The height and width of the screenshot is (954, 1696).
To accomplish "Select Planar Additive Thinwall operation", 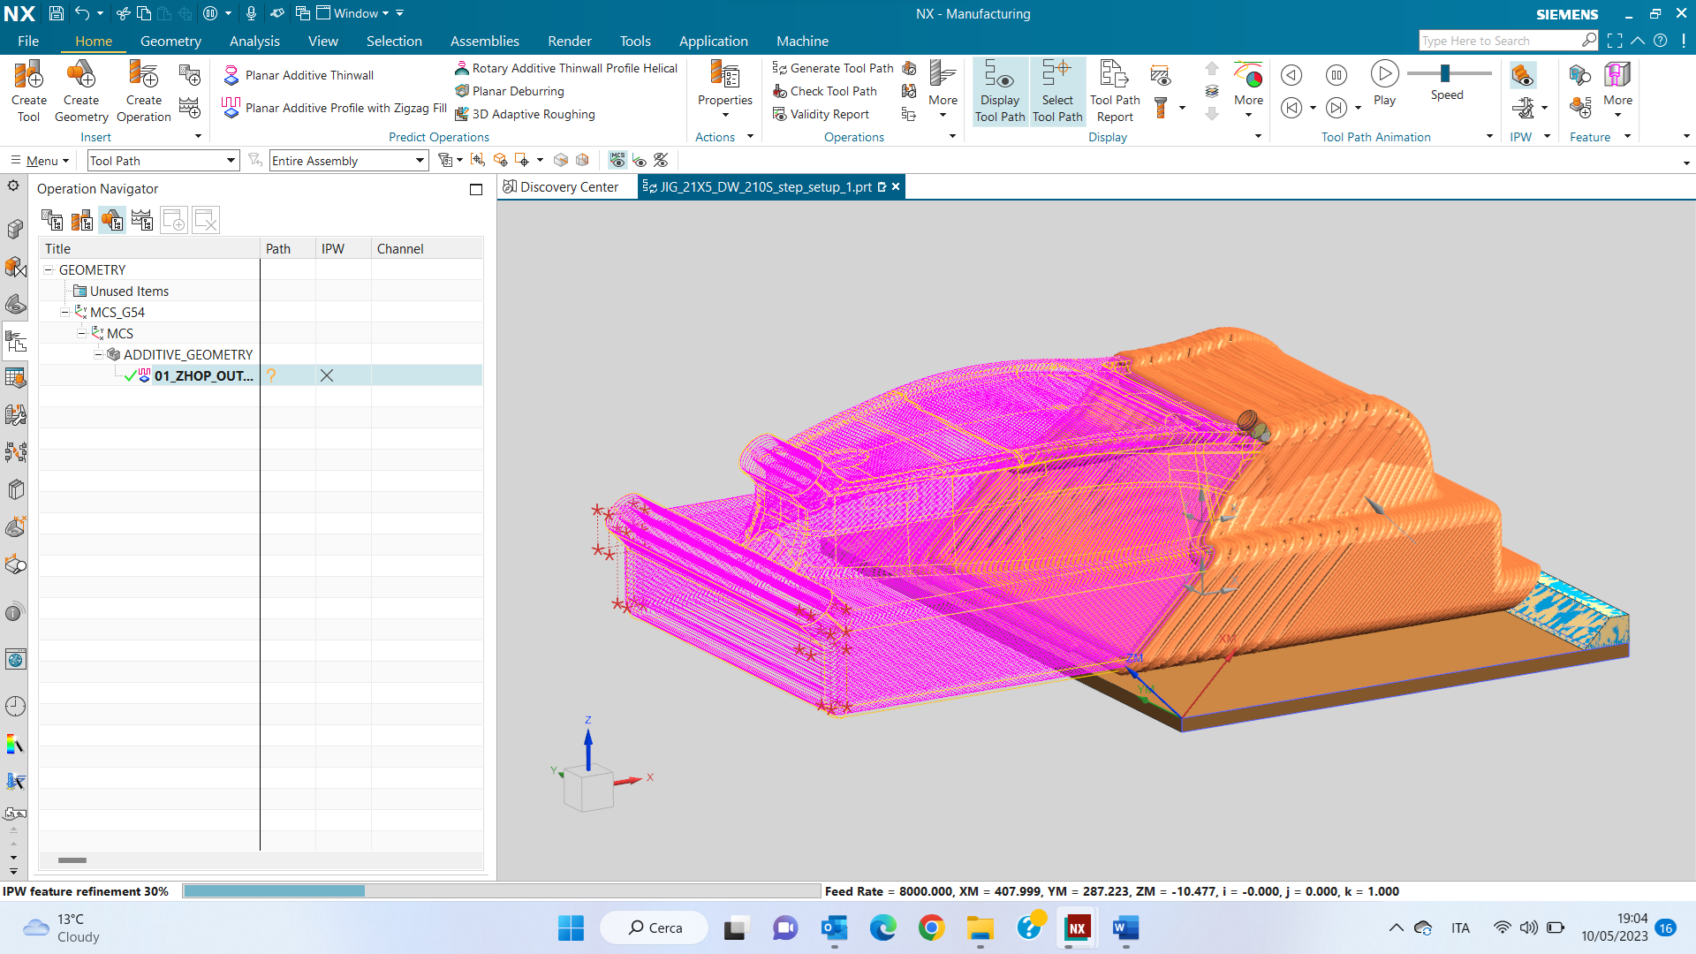I will pyautogui.click(x=308, y=75).
